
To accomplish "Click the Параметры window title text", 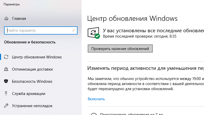I will click(x=11, y=4).
